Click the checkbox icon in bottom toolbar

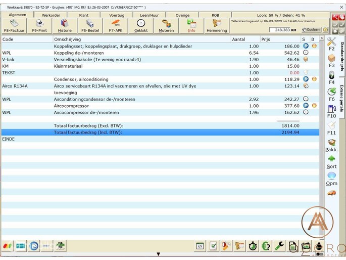214,246
